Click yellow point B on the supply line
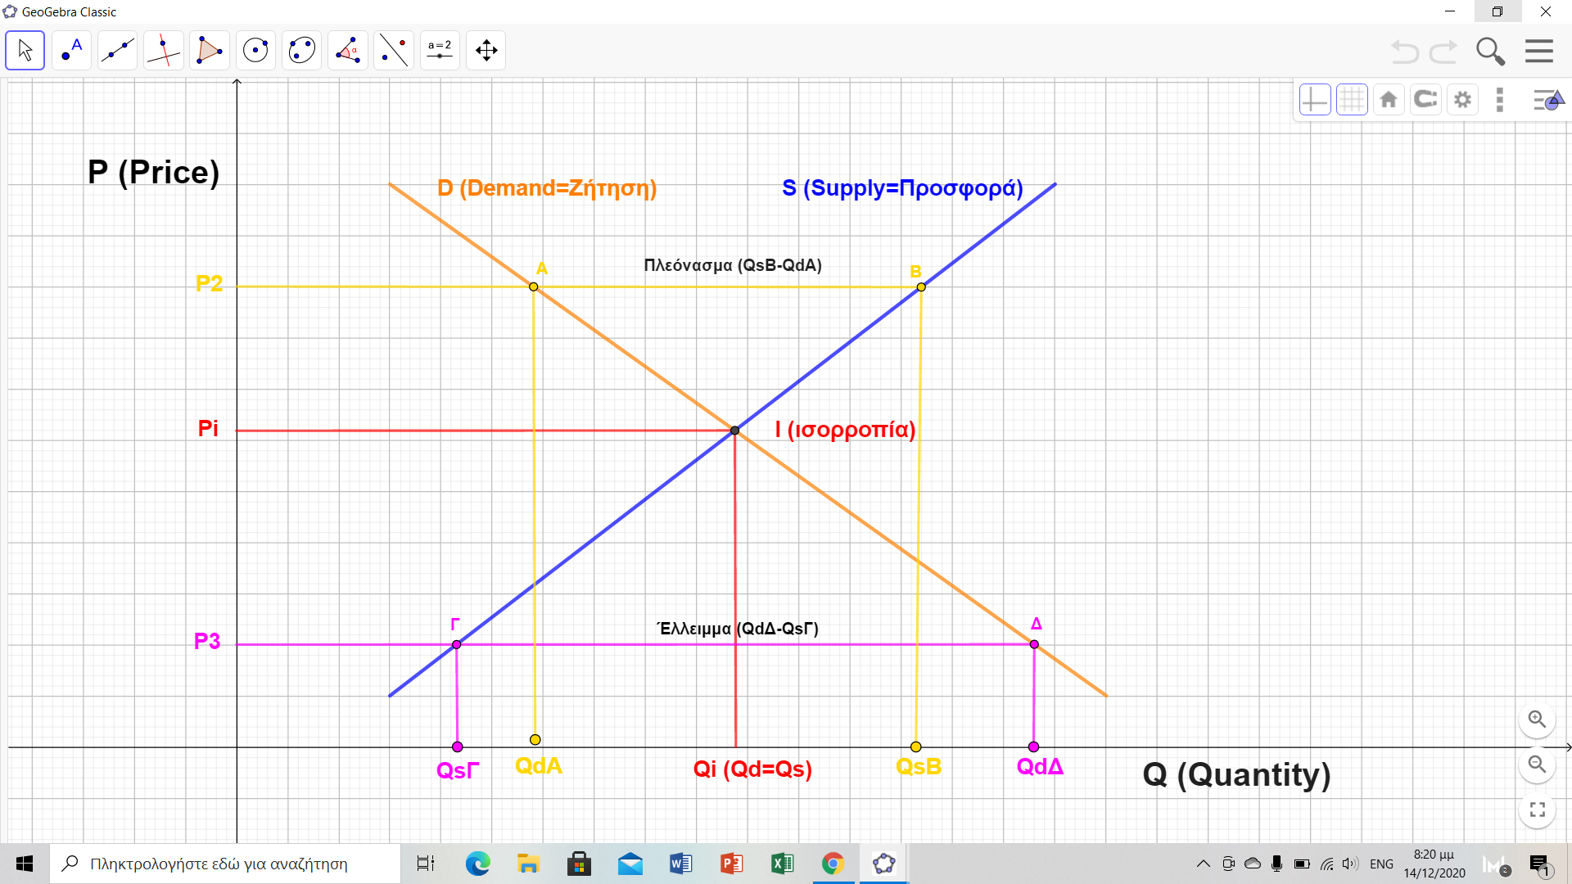This screenshot has width=1572, height=884. coord(921,287)
